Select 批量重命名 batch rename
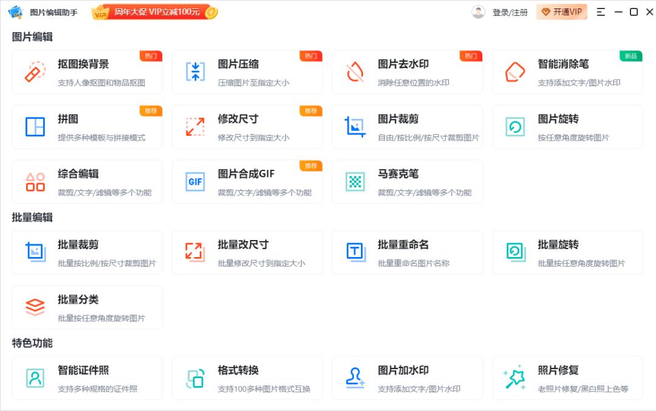Image resolution: width=656 pixels, height=411 pixels. pos(408,252)
